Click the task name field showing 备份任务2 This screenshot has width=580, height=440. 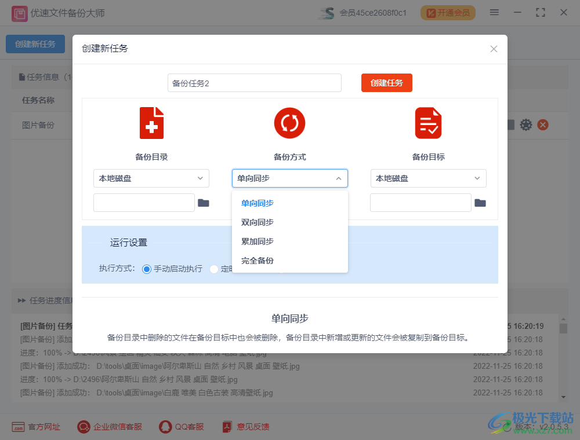coord(254,83)
